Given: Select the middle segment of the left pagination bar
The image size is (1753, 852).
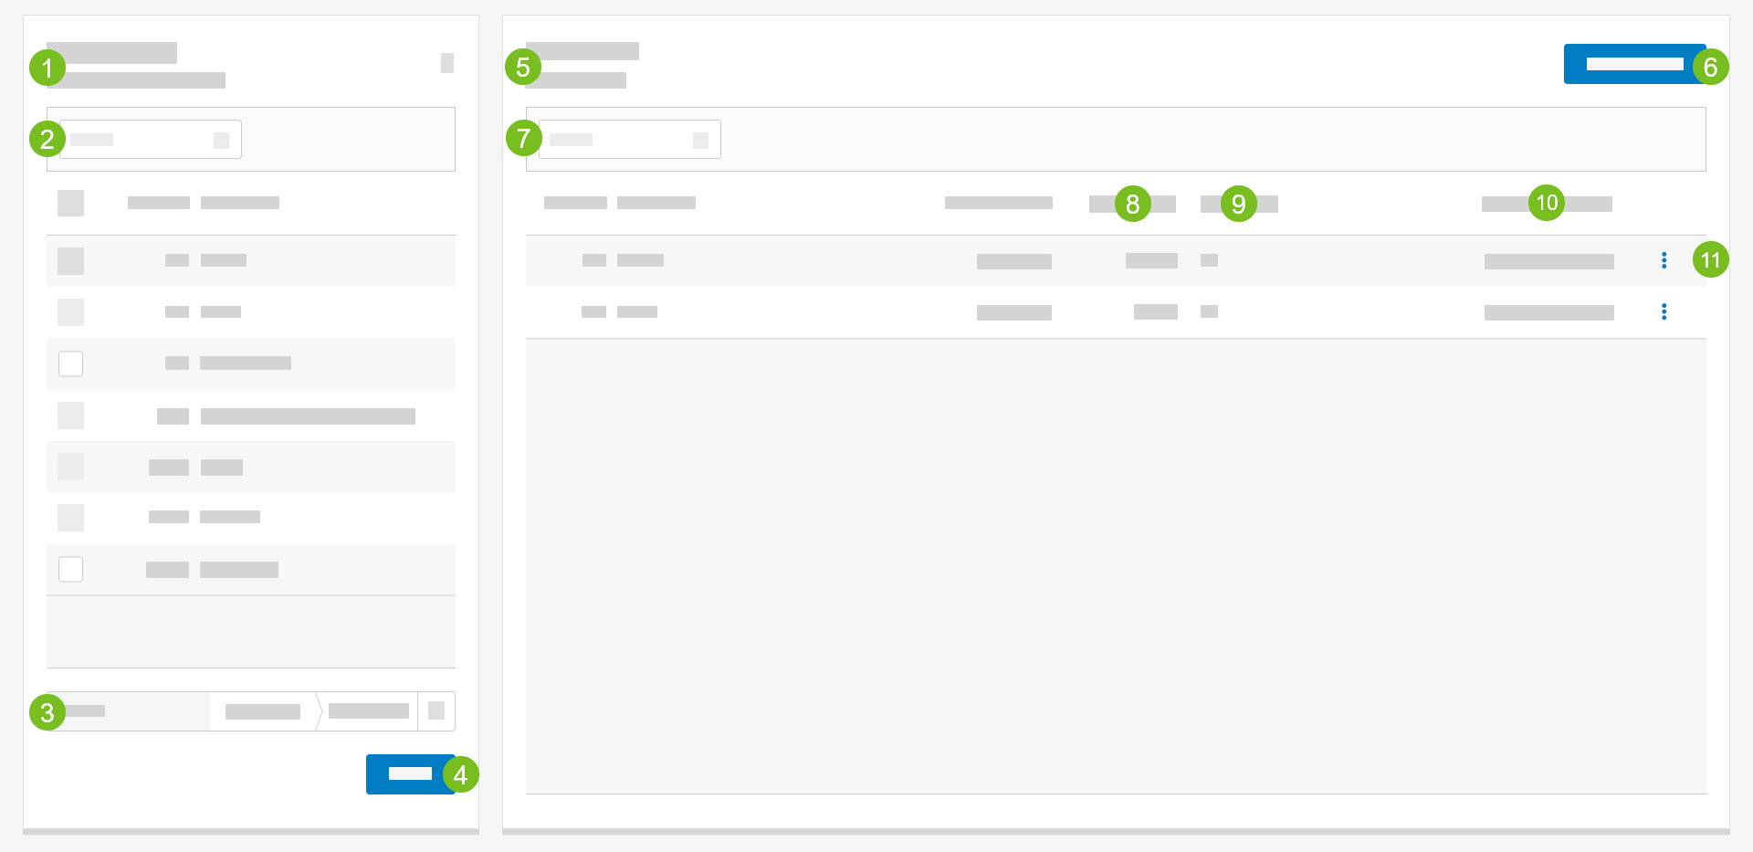Looking at the screenshot, I should point(263,711).
